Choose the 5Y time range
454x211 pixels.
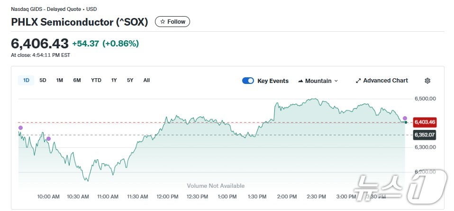pos(130,80)
